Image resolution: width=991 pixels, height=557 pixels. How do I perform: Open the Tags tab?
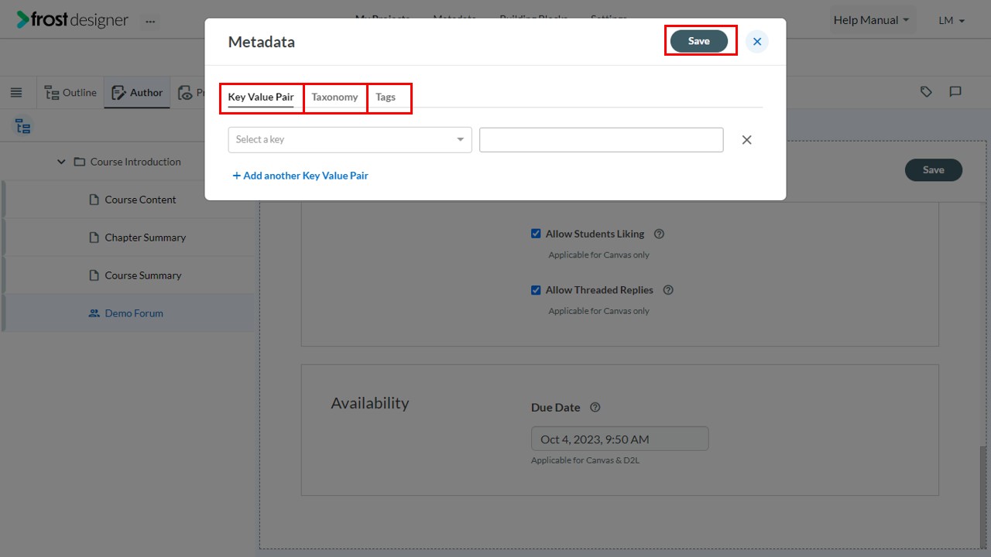coord(386,97)
